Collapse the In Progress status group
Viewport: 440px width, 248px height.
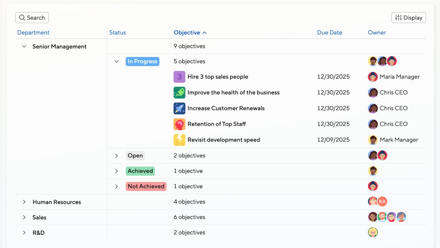(117, 62)
